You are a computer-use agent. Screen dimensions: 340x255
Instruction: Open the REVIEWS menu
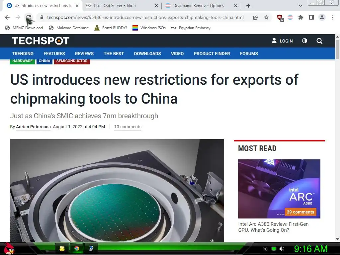(x=84, y=53)
